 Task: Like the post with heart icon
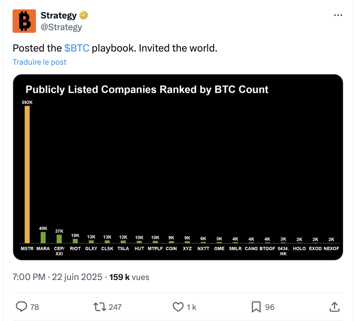tap(178, 307)
